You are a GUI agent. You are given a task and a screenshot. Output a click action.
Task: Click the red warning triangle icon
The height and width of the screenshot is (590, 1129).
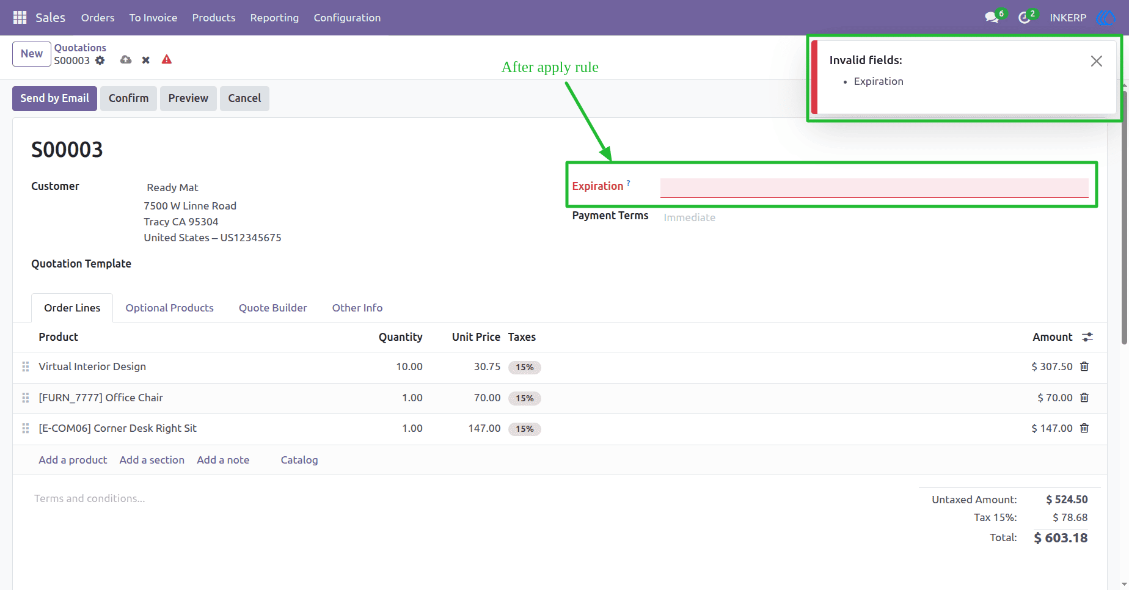click(x=167, y=59)
